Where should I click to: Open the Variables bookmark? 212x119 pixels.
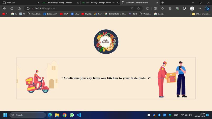click(145, 14)
